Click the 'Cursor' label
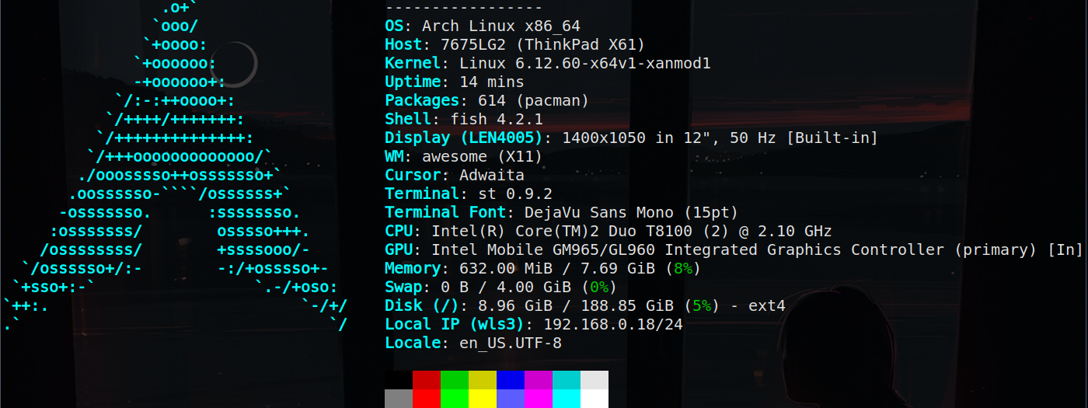The height and width of the screenshot is (408, 1088). click(413, 175)
